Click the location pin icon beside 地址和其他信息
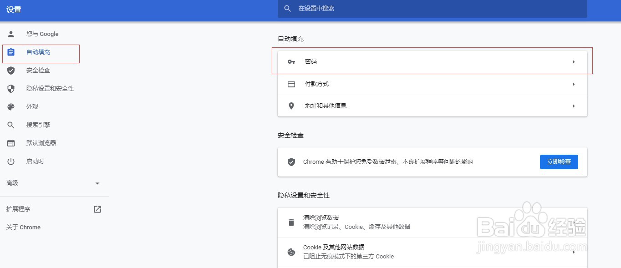Viewport: 621px width, 268px height. click(x=291, y=106)
